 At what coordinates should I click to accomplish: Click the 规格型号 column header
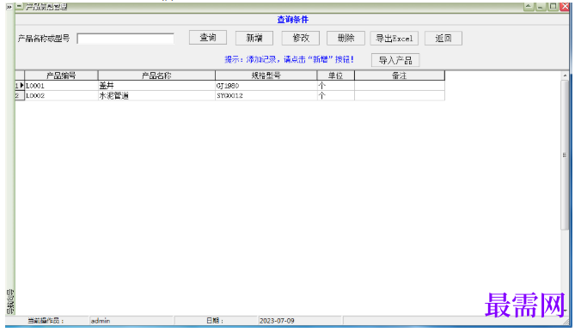266,75
